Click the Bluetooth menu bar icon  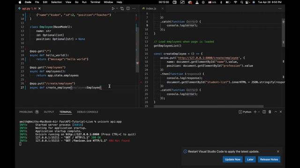[221, 2]
